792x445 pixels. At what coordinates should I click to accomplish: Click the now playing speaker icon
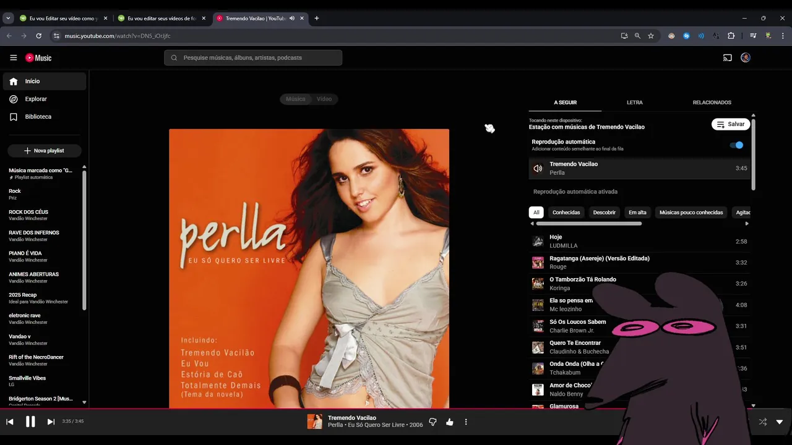tap(538, 168)
